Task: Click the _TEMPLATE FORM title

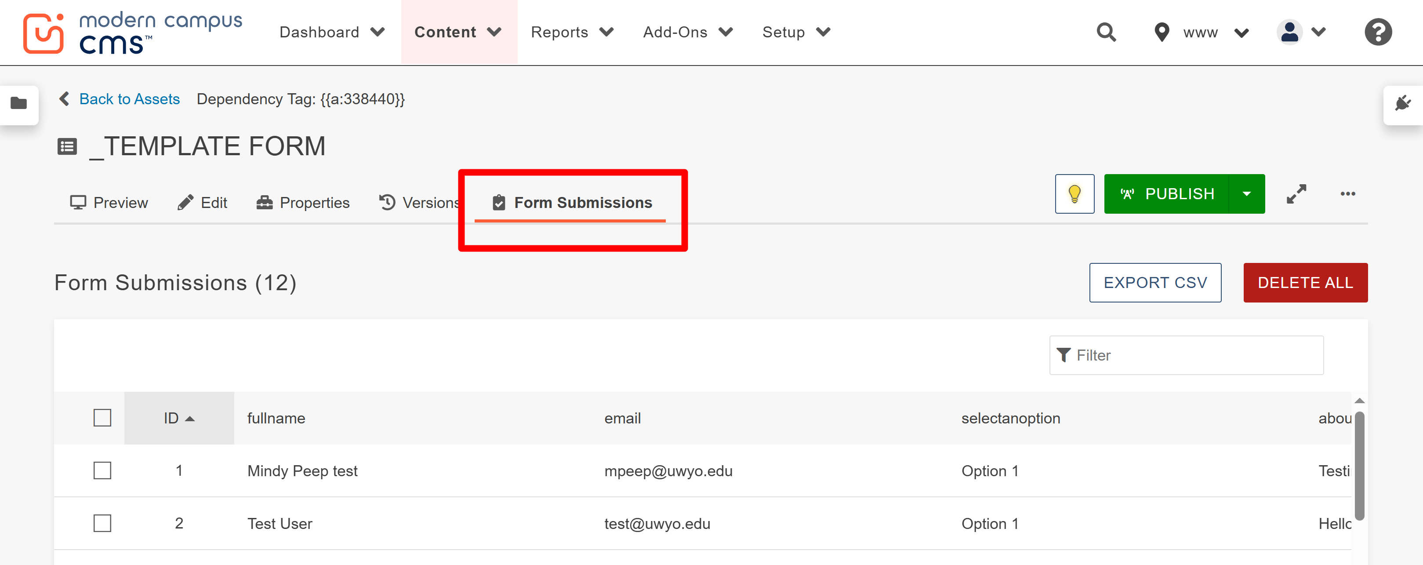Action: coord(207,146)
